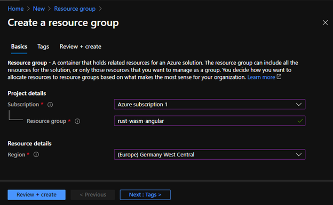The height and width of the screenshot is (205, 333).
Task: Go to the New breadcrumb link
Action: pyautogui.click(x=39, y=9)
